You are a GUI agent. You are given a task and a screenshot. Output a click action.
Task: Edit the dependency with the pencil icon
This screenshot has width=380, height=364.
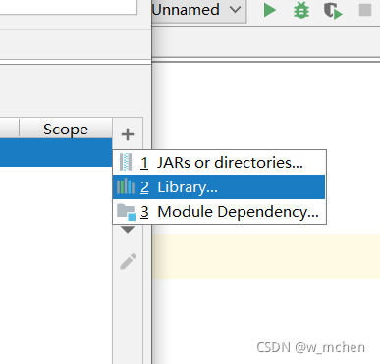[x=128, y=261]
